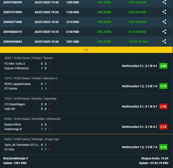Screen dimensions: 173x168
Task: Share ticket 20596594854
Action: 164,41
